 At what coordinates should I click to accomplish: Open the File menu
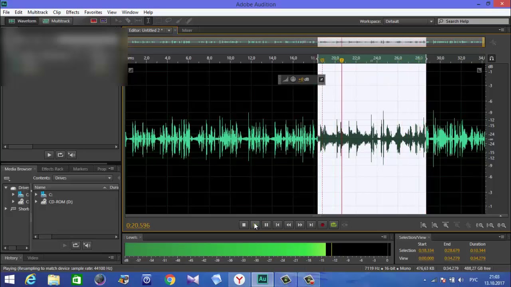[x=6, y=12]
